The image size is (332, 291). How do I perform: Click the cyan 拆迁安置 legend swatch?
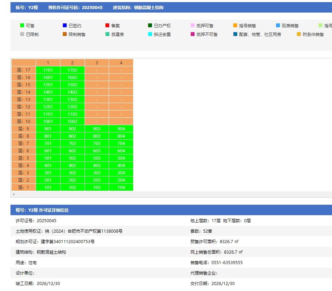pos(150,34)
